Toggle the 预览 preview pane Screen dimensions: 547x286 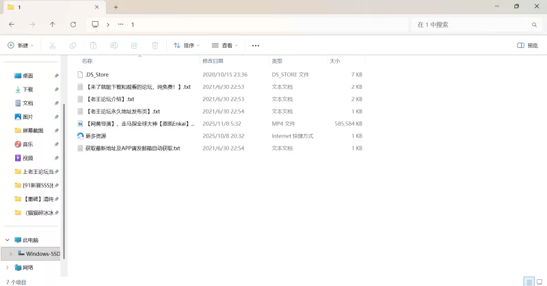pos(527,45)
